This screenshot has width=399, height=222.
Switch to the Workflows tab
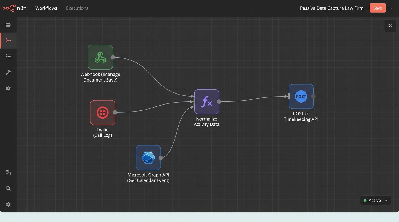(x=46, y=8)
